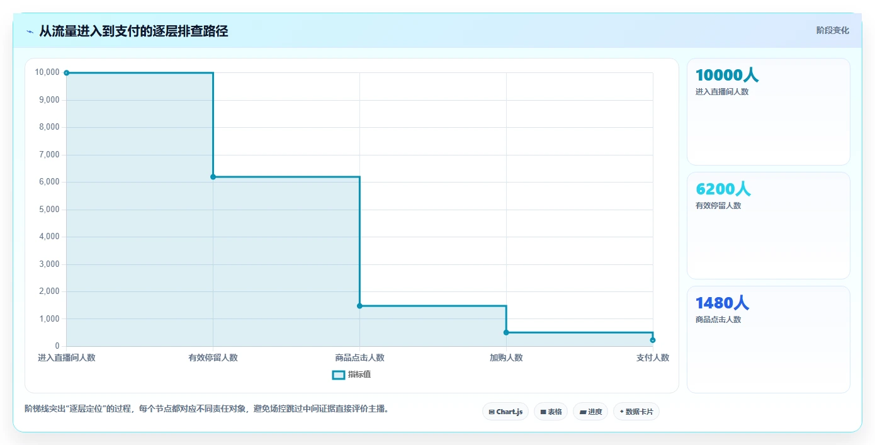The height and width of the screenshot is (445, 875).
Task: Click the 支付人数 x-axis label
Action: pyautogui.click(x=653, y=358)
